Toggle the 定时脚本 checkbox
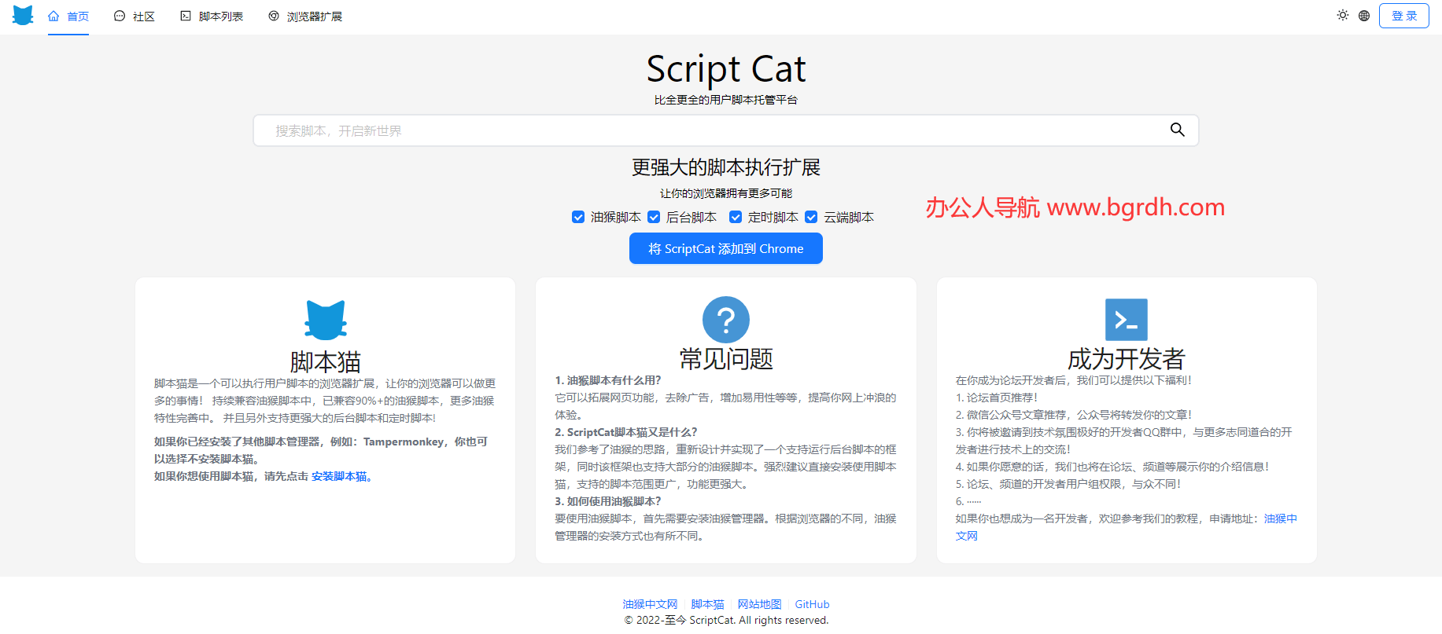The width and height of the screenshot is (1442, 634). 736,217
